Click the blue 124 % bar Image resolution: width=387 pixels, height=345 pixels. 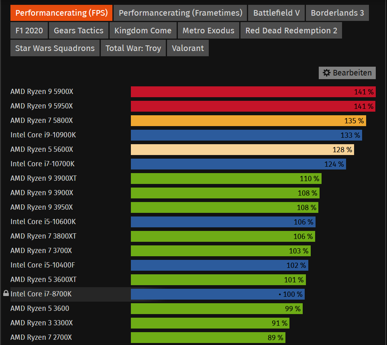[238, 164]
